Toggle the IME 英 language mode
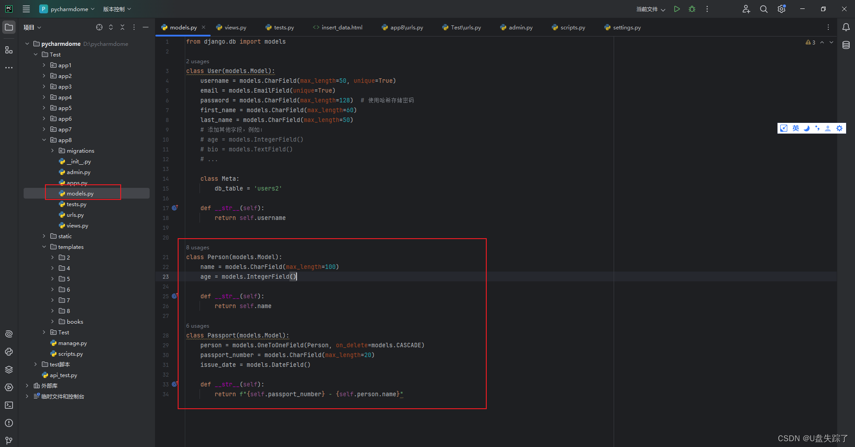Screen dimensions: 855x447 click(796, 128)
